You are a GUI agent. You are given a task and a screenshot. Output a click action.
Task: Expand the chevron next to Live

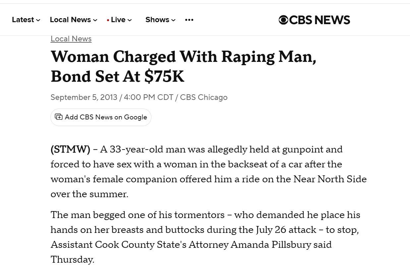point(130,20)
